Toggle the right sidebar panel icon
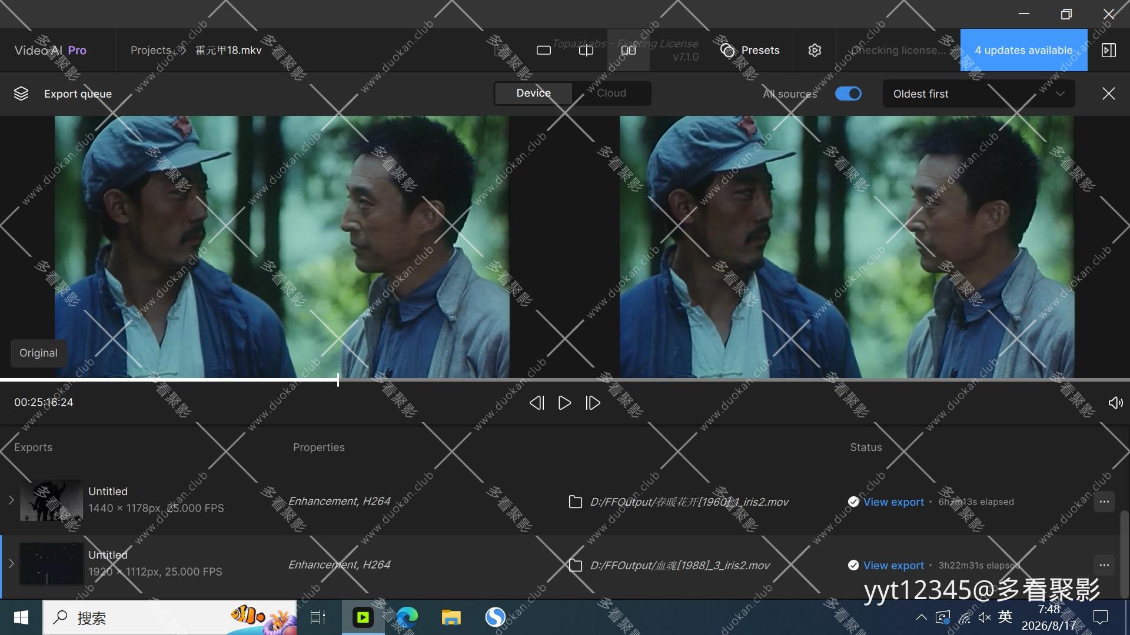The image size is (1130, 635). (x=1109, y=50)
